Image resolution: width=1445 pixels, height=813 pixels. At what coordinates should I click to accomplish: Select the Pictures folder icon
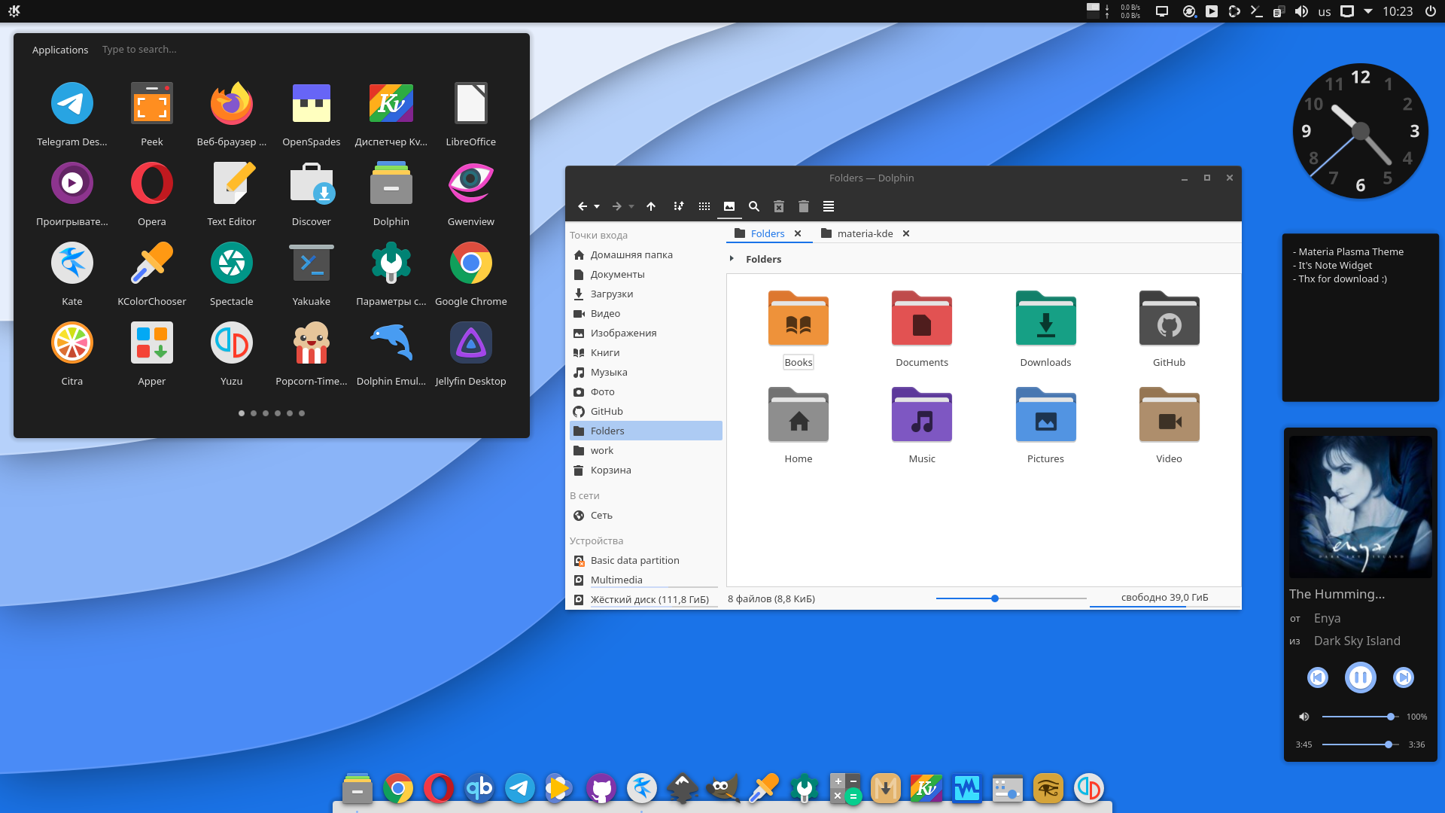[x=1045, y=415]
